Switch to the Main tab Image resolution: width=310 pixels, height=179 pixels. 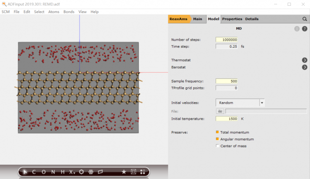tap(197, 19)
